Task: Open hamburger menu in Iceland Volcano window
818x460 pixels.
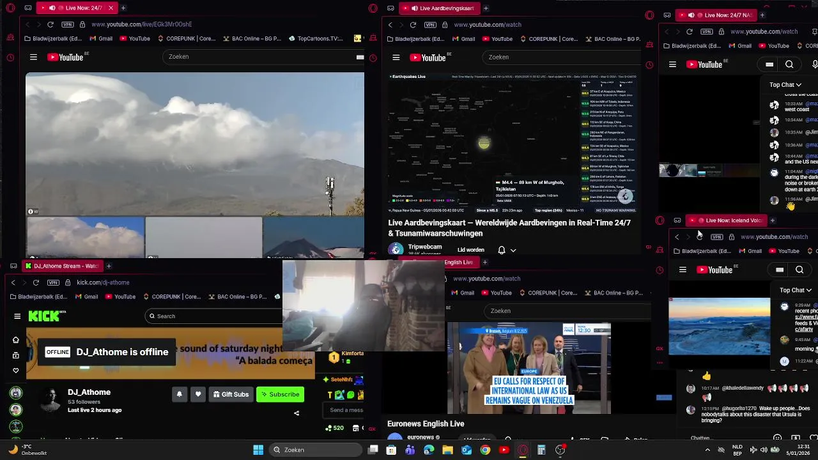Action: (683, 270)
